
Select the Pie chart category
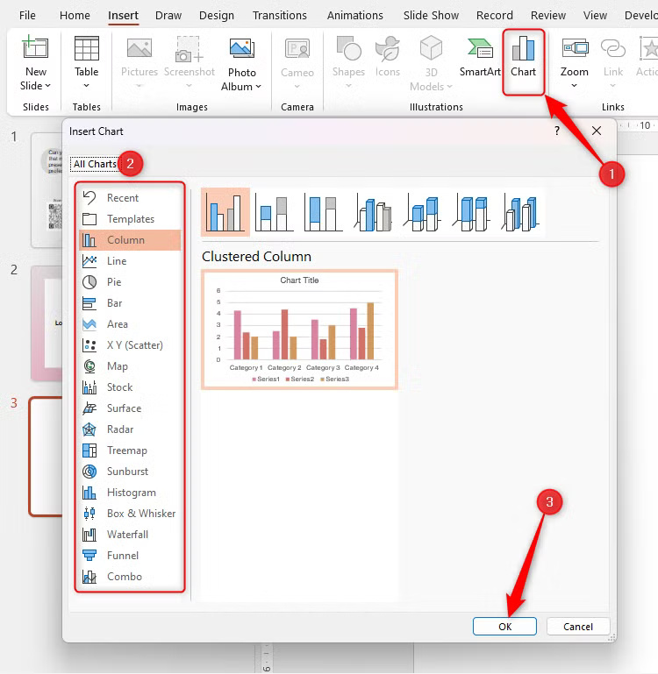[x=130, y=282]
